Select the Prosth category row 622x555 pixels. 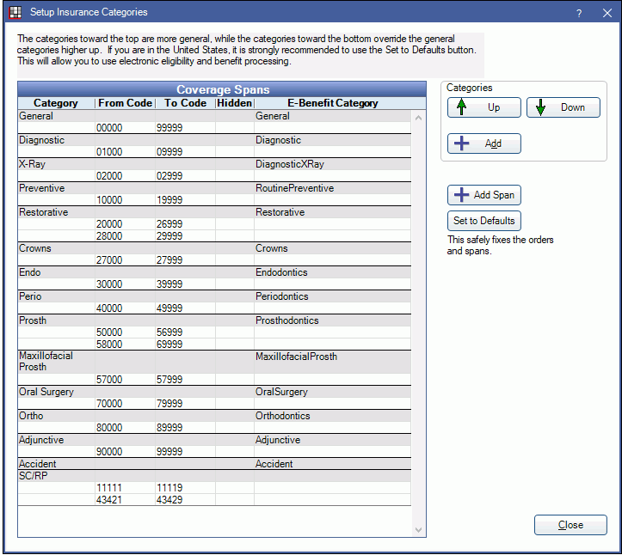pos(214,320)
